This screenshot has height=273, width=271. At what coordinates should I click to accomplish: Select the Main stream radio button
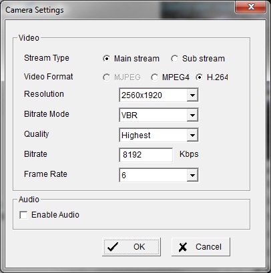107,59
